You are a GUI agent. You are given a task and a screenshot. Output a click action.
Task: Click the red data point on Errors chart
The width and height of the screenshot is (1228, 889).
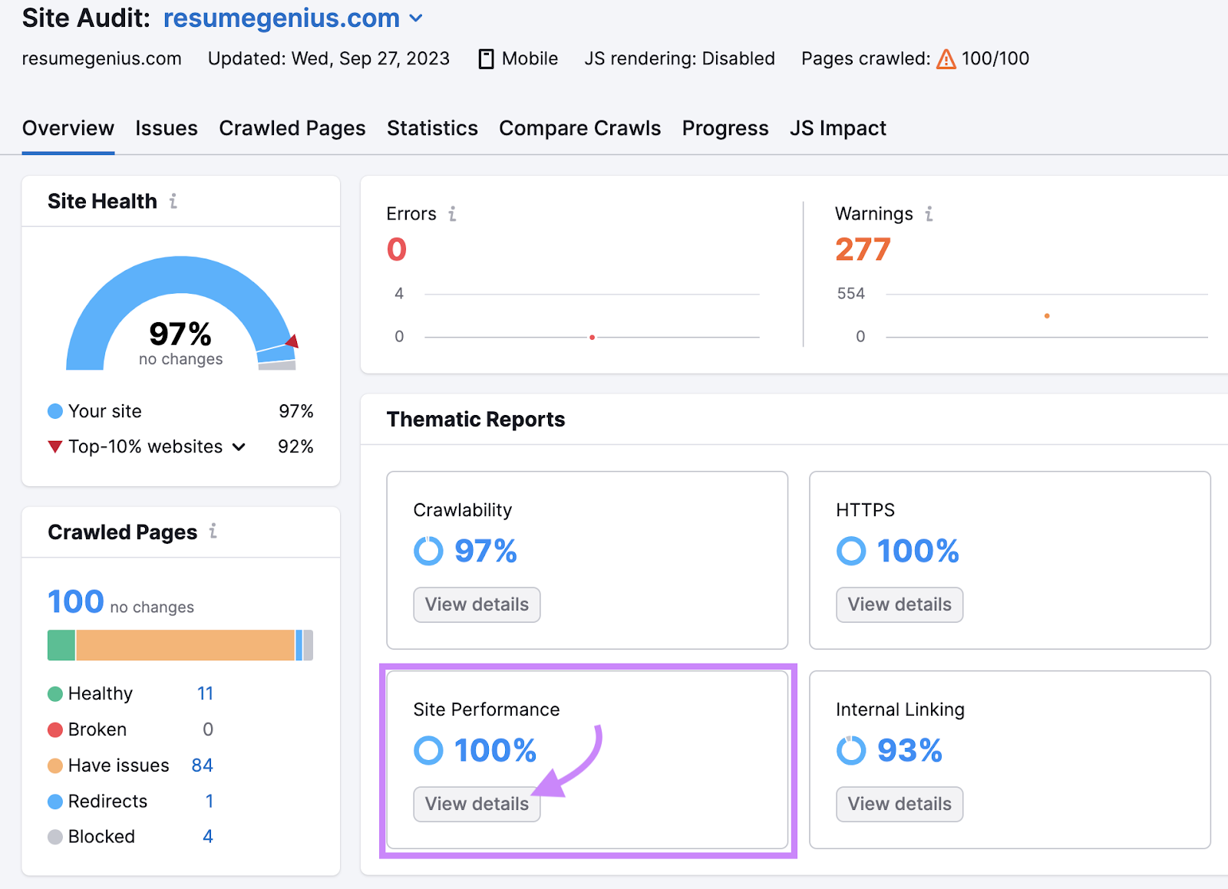click(592, 337)
